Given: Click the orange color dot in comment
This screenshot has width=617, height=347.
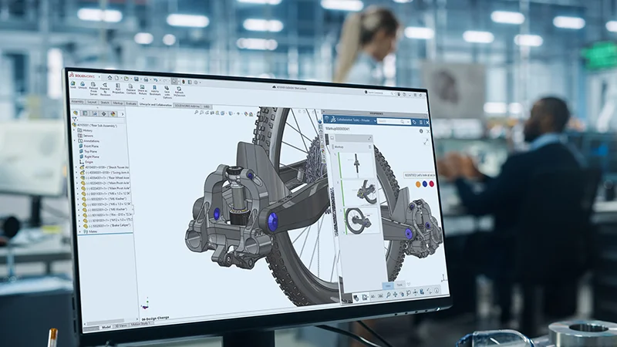Looking at the screenshot, I should coord(418,184).
